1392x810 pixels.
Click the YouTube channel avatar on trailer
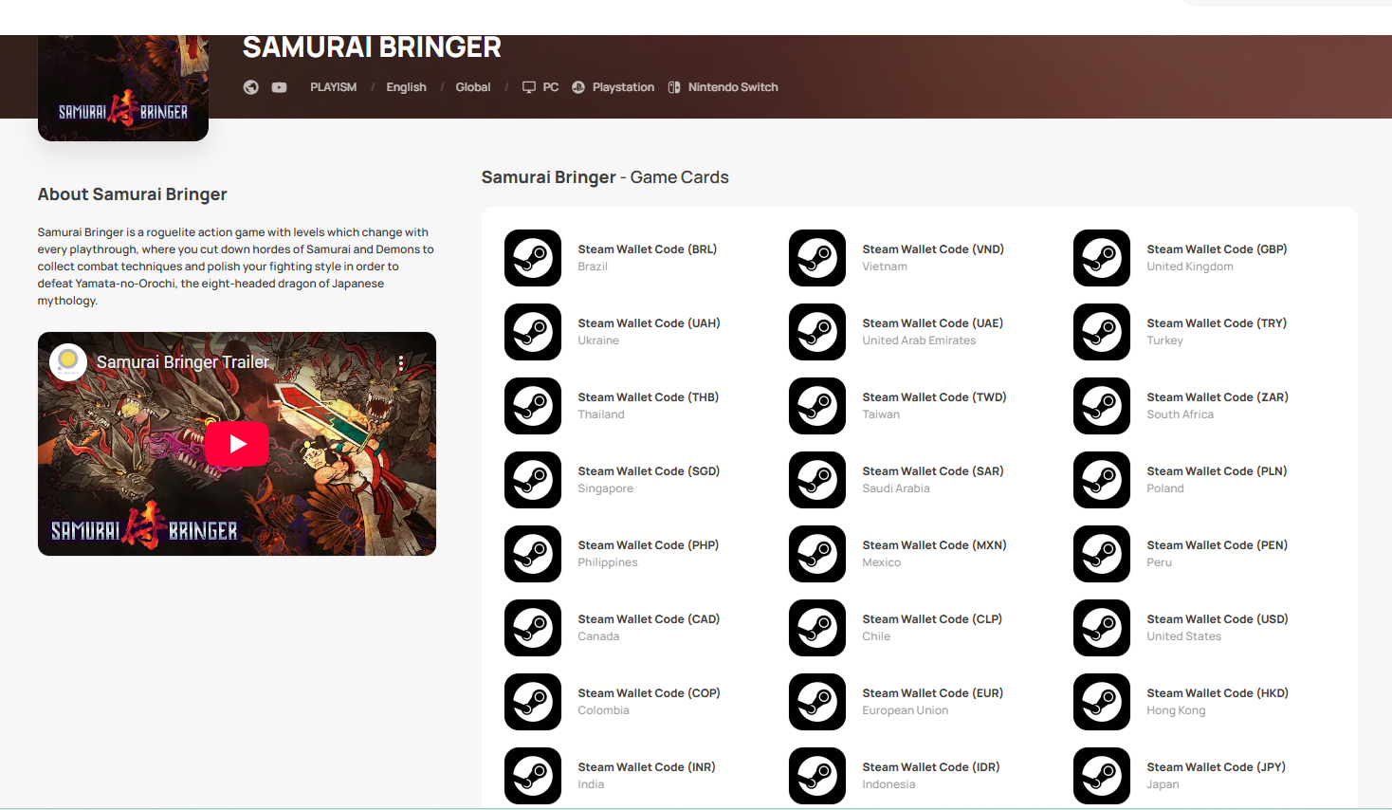pyautogui.click(x=68, y=361)
